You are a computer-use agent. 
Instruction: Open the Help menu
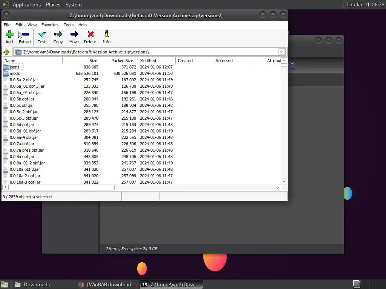[83, 25]
